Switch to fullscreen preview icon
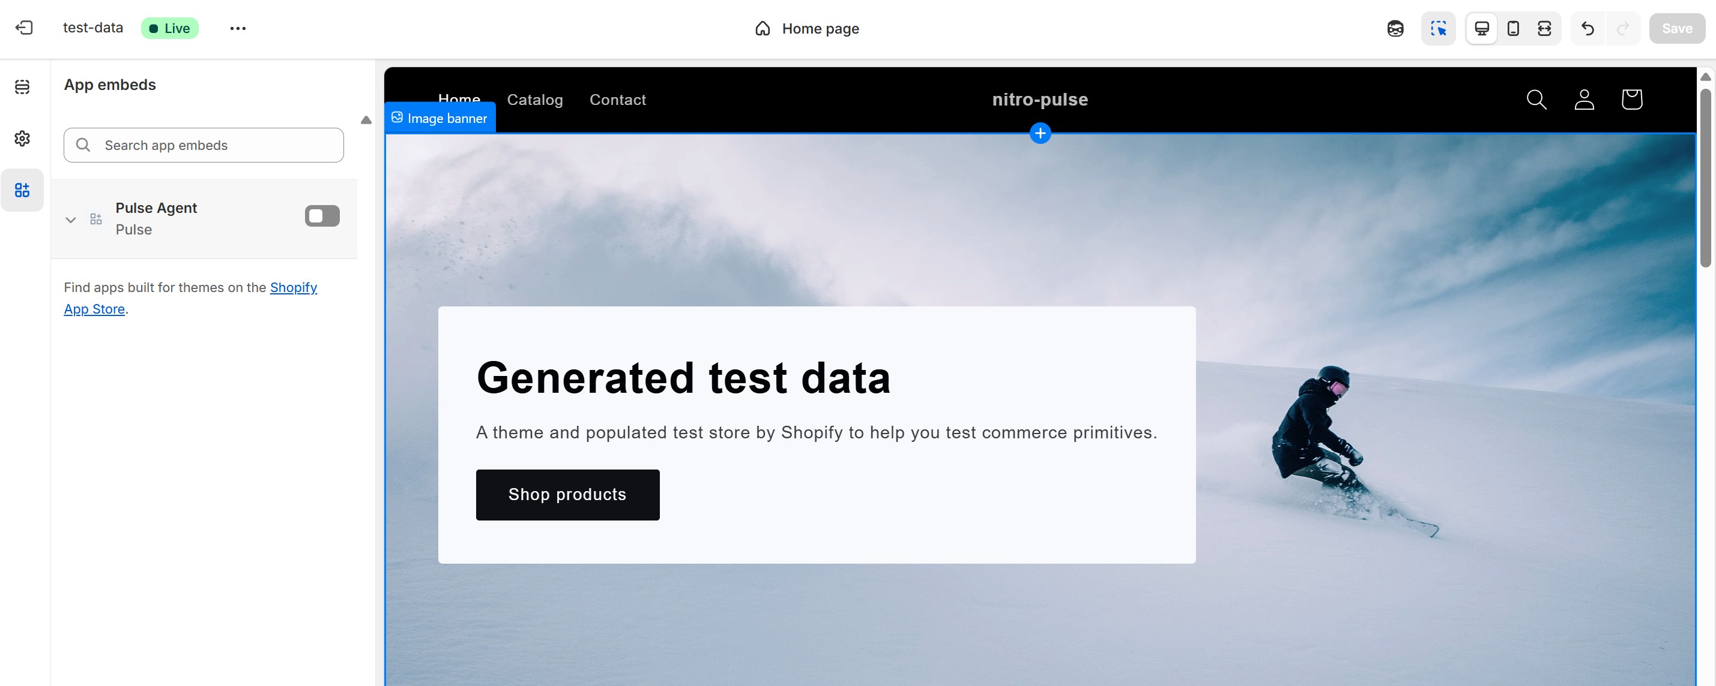 point(1544,29)
